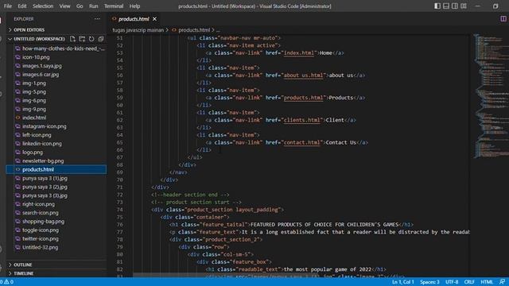Click breadcrumb folder tugas javascrip mainan
This screenshot has width=509, height=286.
[x=138, y=30]
